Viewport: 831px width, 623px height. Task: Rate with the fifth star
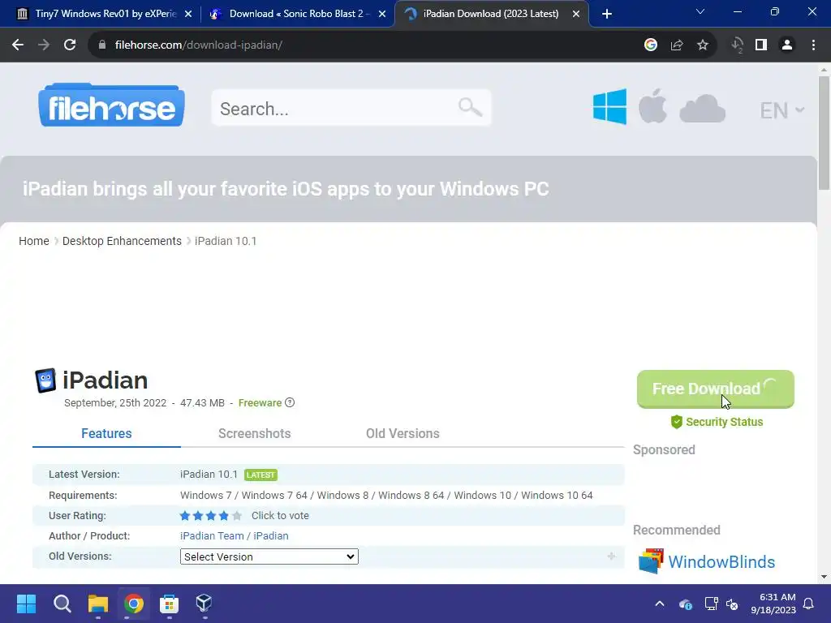[237, 515]
